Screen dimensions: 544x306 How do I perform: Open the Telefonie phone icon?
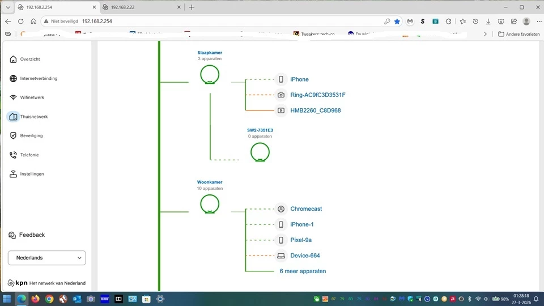pyautogui.click(x=13, y=155)
